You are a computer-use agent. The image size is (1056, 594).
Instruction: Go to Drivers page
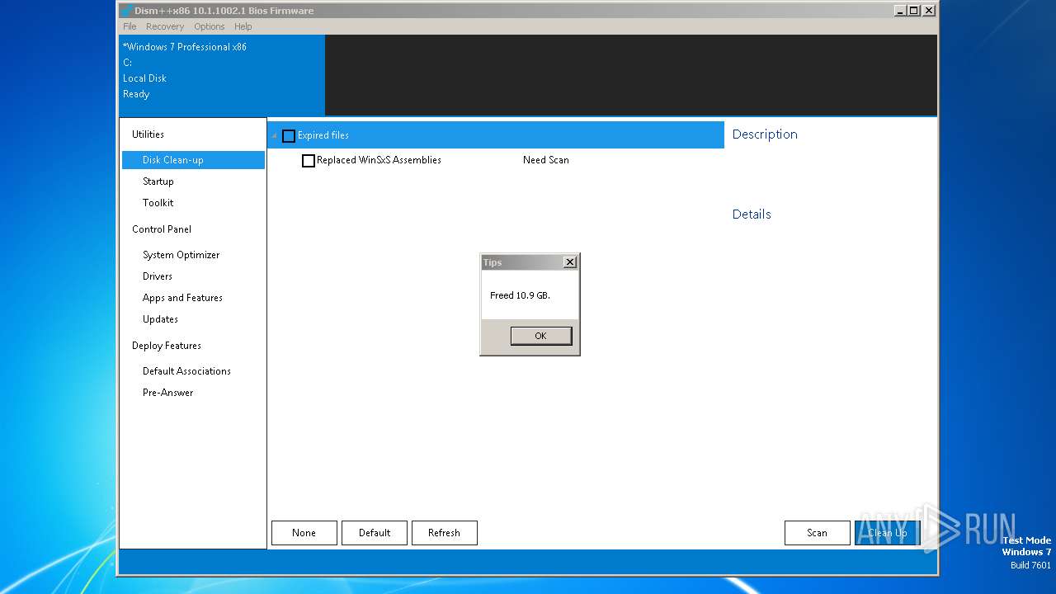click(158, 276)
